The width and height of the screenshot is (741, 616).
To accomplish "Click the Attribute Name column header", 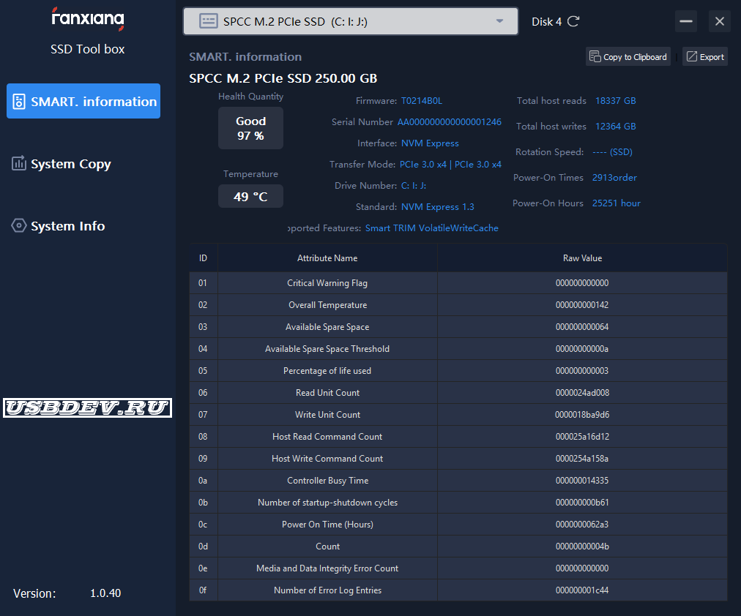I will [327, 258].
